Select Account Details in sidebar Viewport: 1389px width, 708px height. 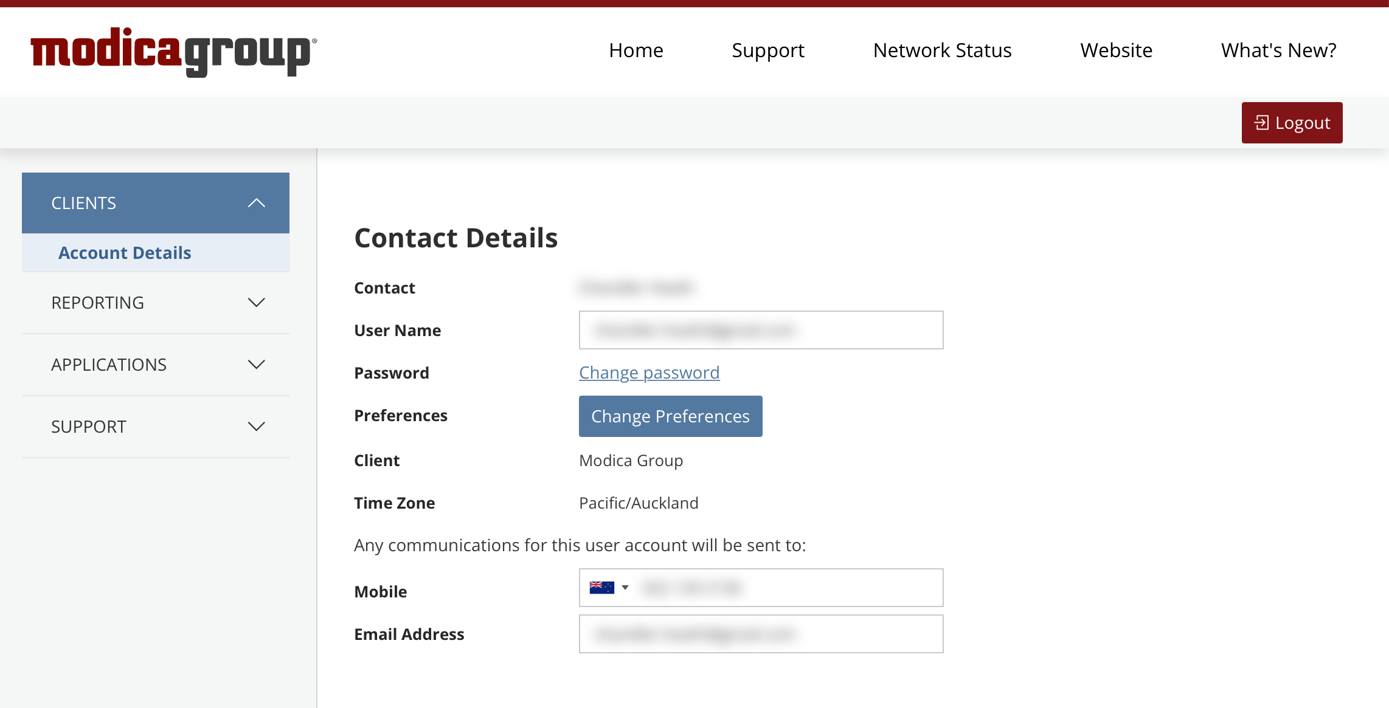[125, 253]
